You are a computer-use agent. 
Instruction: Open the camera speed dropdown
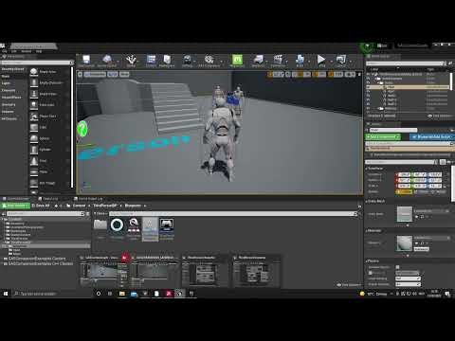tap(350, 75)
